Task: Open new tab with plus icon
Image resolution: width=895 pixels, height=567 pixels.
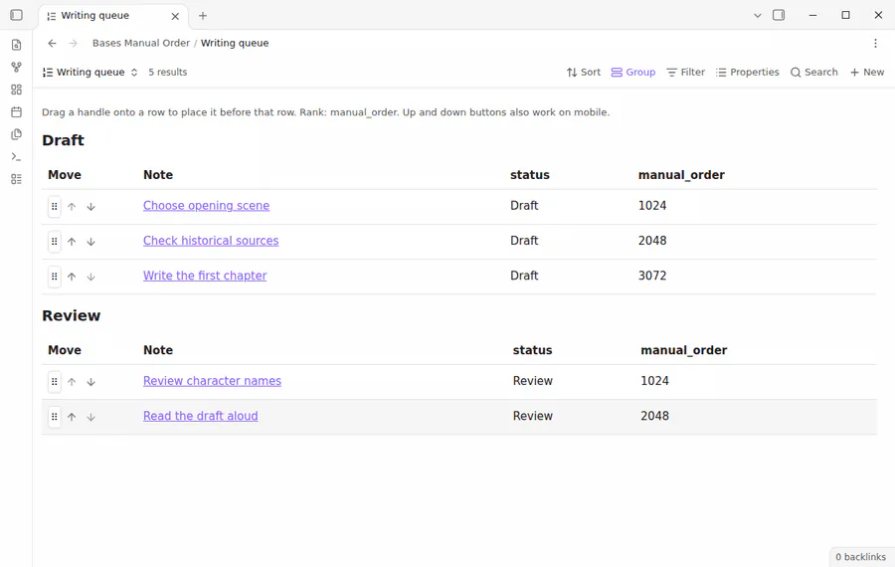Action: coord(203,15)
